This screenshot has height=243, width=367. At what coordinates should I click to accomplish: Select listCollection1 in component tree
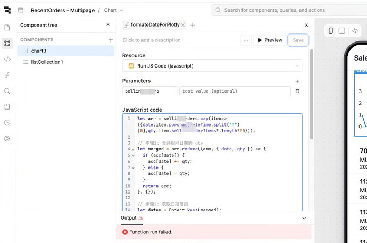point(66,62)
